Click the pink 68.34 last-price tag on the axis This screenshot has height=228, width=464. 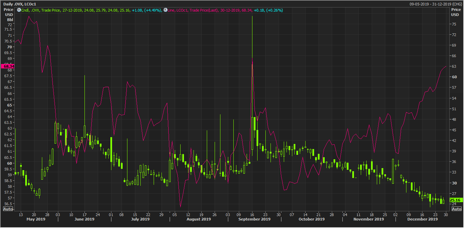coord(7,66)
